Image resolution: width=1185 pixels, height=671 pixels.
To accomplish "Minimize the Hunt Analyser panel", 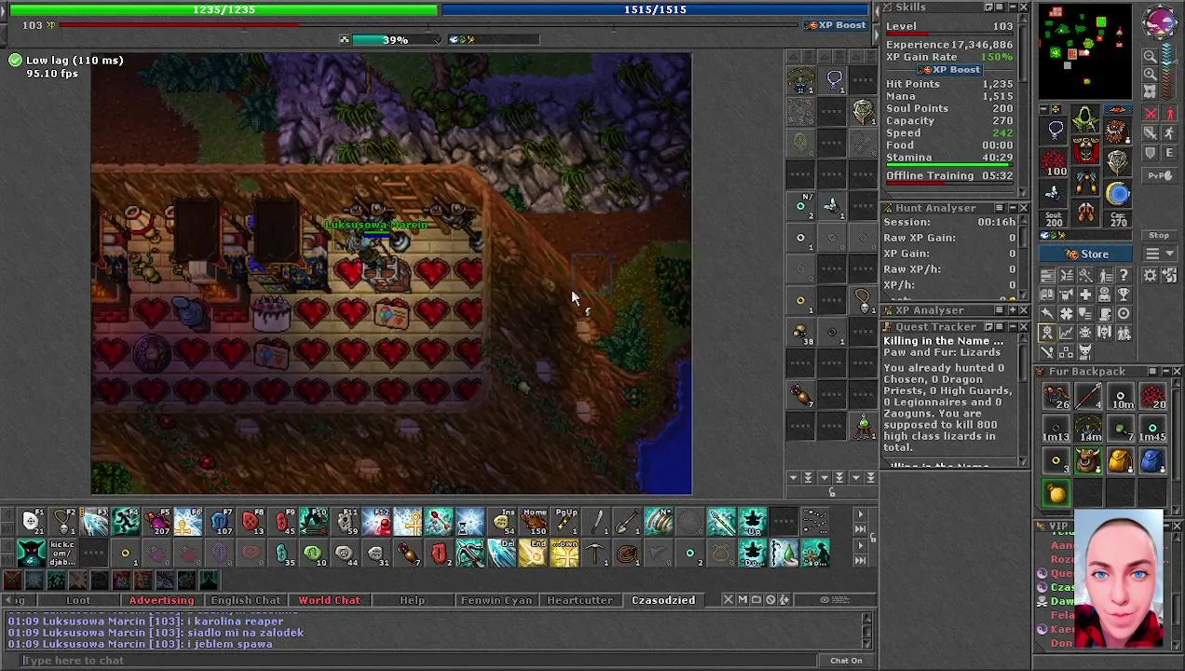I will click(x=1013, y=208).
